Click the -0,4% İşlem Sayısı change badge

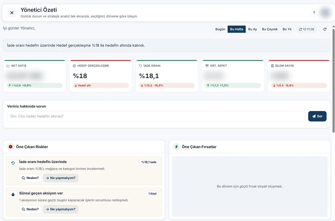[x=299, y=85]
